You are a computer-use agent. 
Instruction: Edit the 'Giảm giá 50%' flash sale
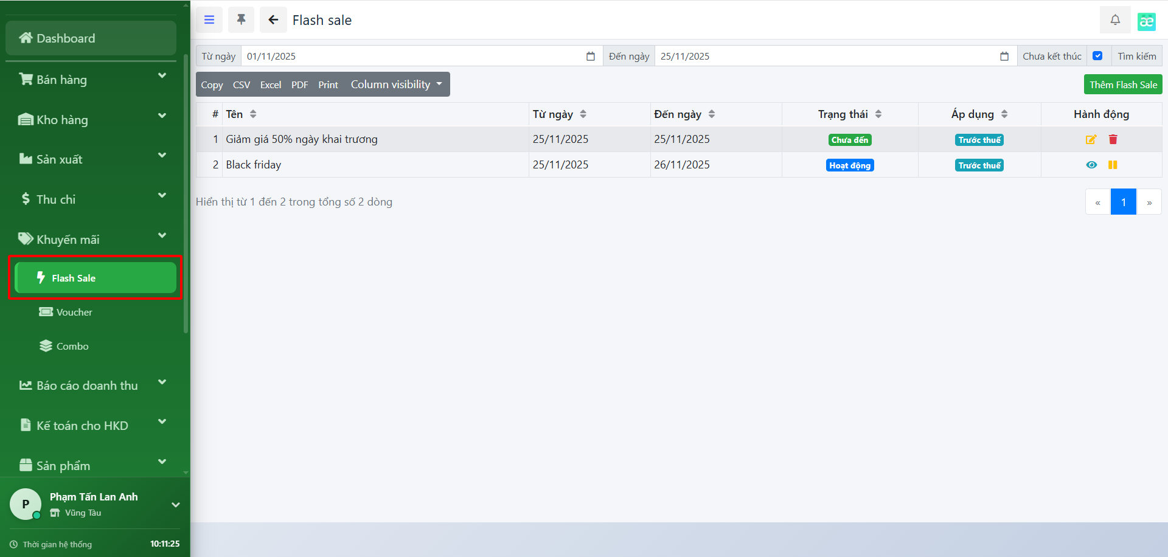tap(1091, 140)
